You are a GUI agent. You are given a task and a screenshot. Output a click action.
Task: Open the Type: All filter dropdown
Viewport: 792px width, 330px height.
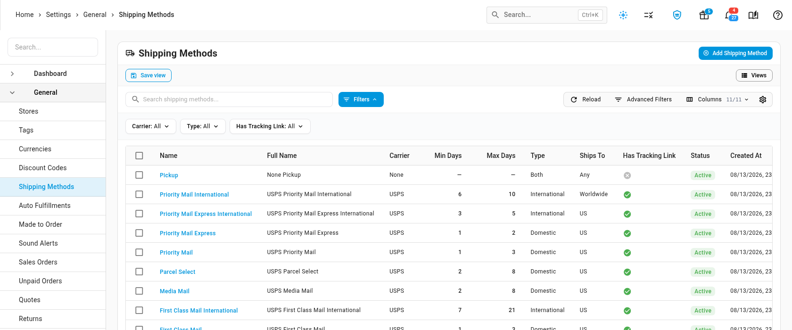point(203,126)
